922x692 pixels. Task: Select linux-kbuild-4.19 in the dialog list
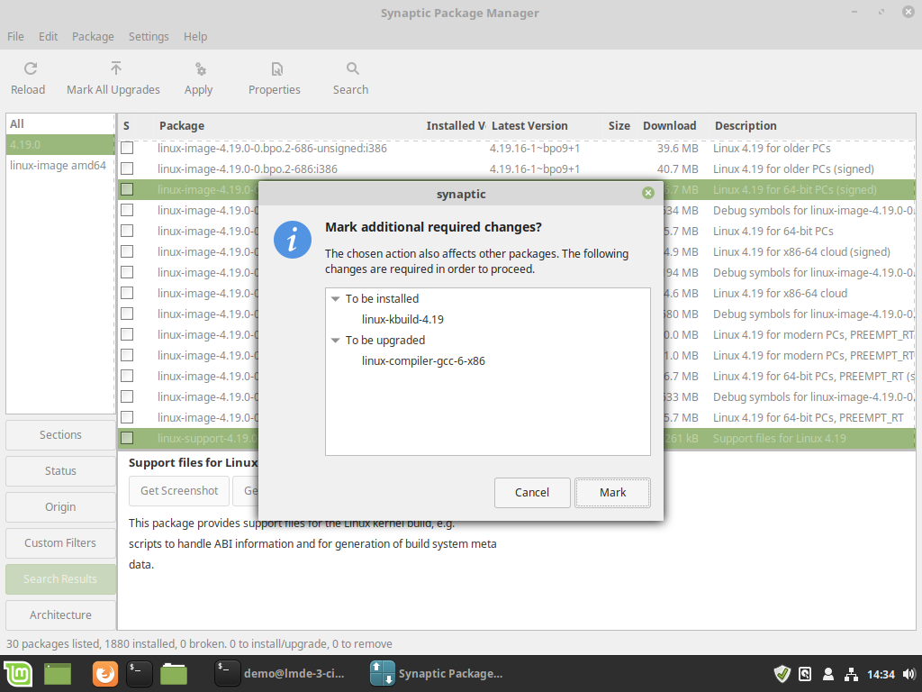point(402,320)
